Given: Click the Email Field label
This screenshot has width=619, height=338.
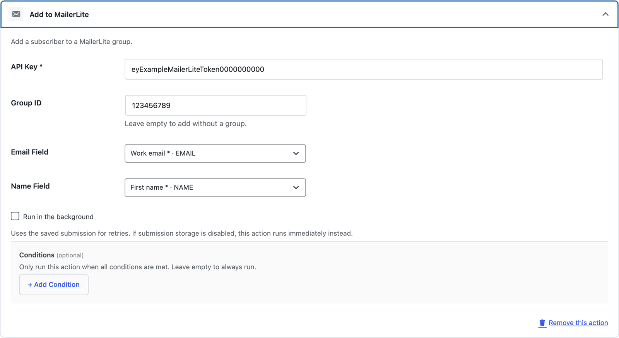Looking at the screenshot, I should tap(30, 152).
